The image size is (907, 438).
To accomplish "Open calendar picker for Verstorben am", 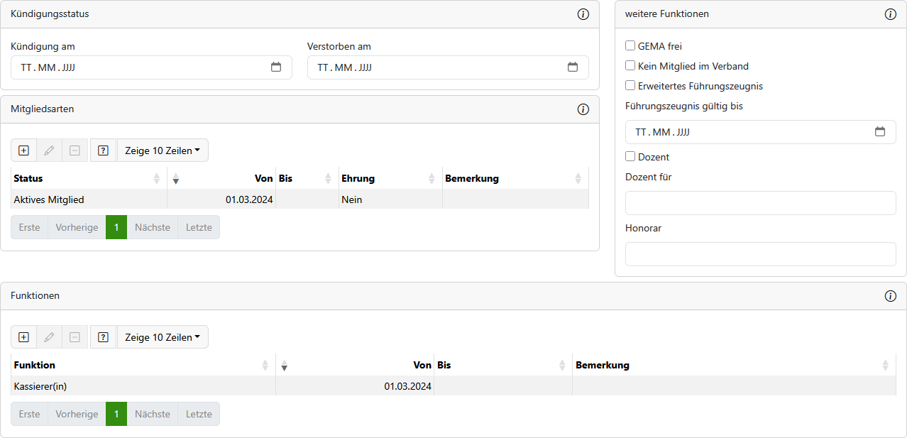I will (573, 67).
